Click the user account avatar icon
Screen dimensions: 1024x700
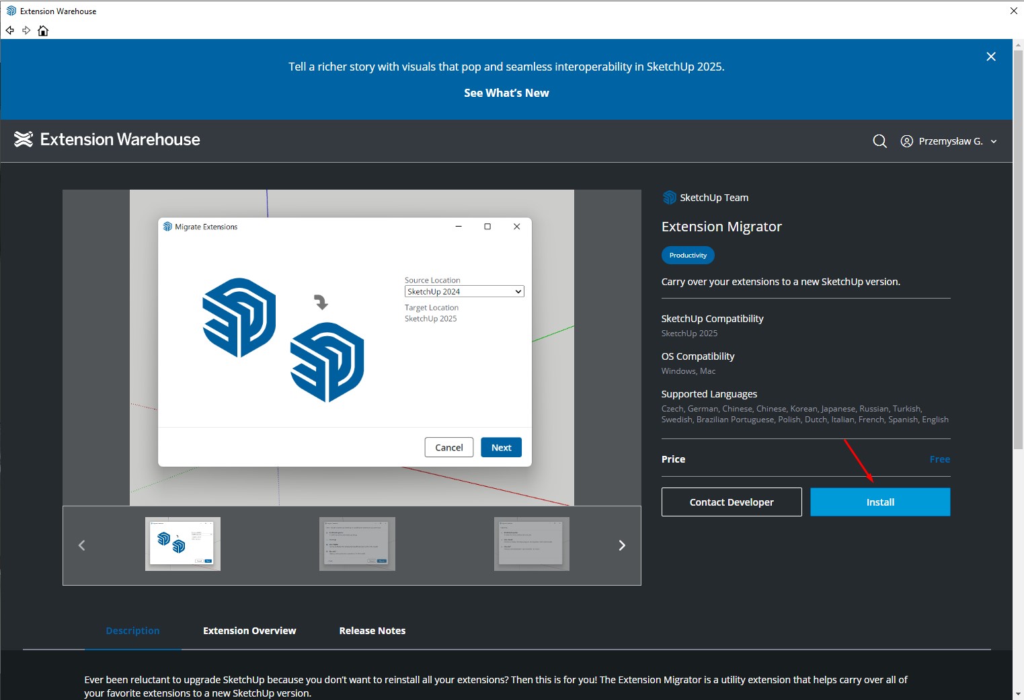(x=906, y=141)
